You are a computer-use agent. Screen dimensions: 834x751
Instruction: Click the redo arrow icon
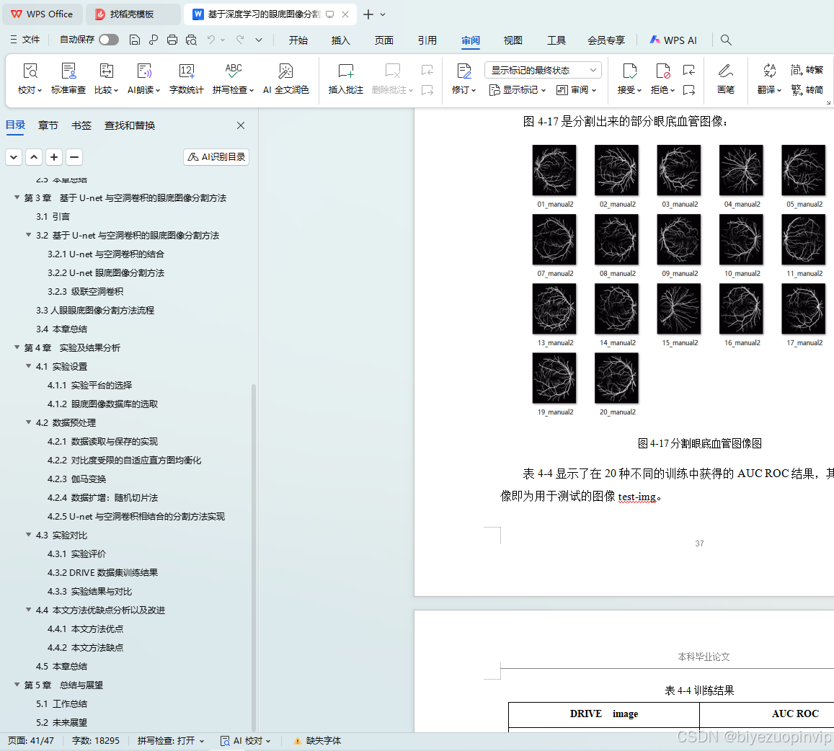(240, 40)
